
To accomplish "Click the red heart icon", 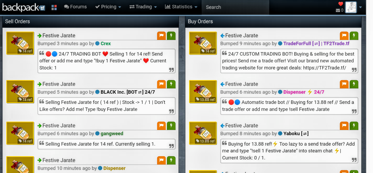I will tap(341, 4).
